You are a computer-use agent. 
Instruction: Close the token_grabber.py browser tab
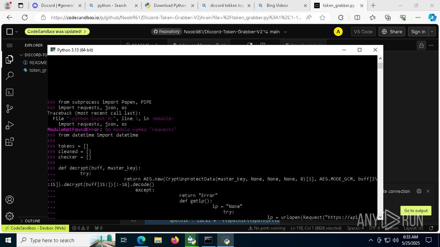[362, 5]
